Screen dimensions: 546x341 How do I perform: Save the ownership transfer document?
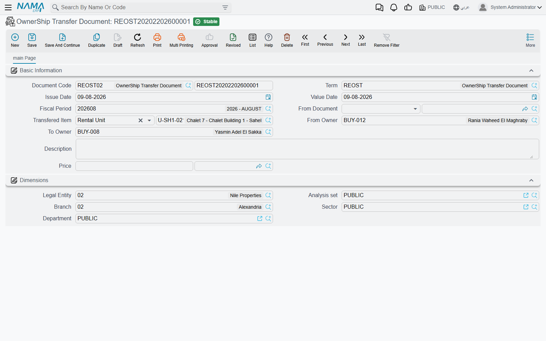[32, 40]
